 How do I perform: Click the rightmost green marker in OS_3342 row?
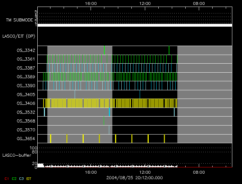[169, 50]
